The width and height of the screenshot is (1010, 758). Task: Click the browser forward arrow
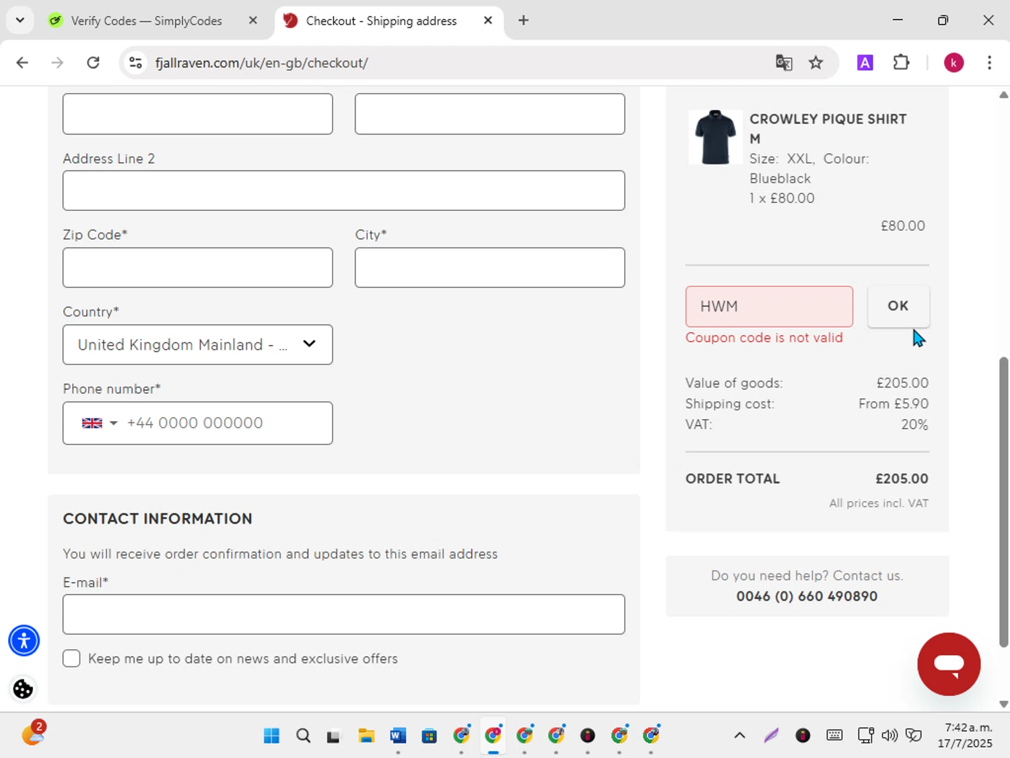pyautogui.click(x=57, y=63)
